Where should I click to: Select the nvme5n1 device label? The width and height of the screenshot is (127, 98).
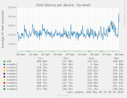point(12,80)
